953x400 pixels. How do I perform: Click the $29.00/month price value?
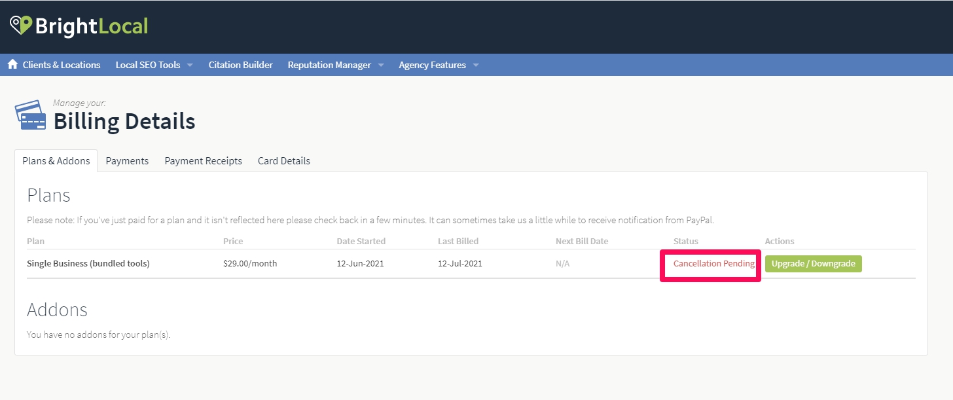249,264
